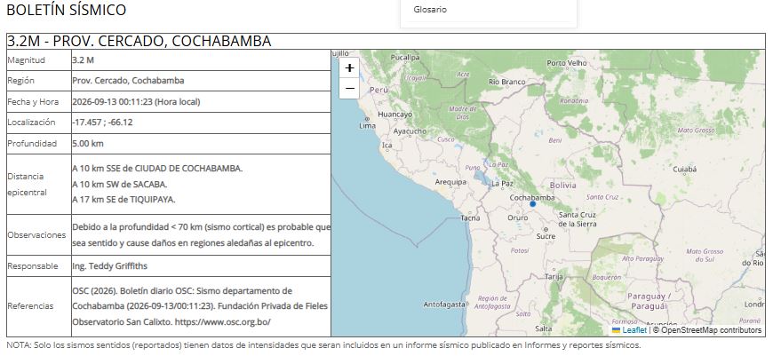Image resolution: width=773 pixels, height=356 pixels.
Task: Click the 3.2M Prov. Cercado bulletin title
Action: [139, 42]
